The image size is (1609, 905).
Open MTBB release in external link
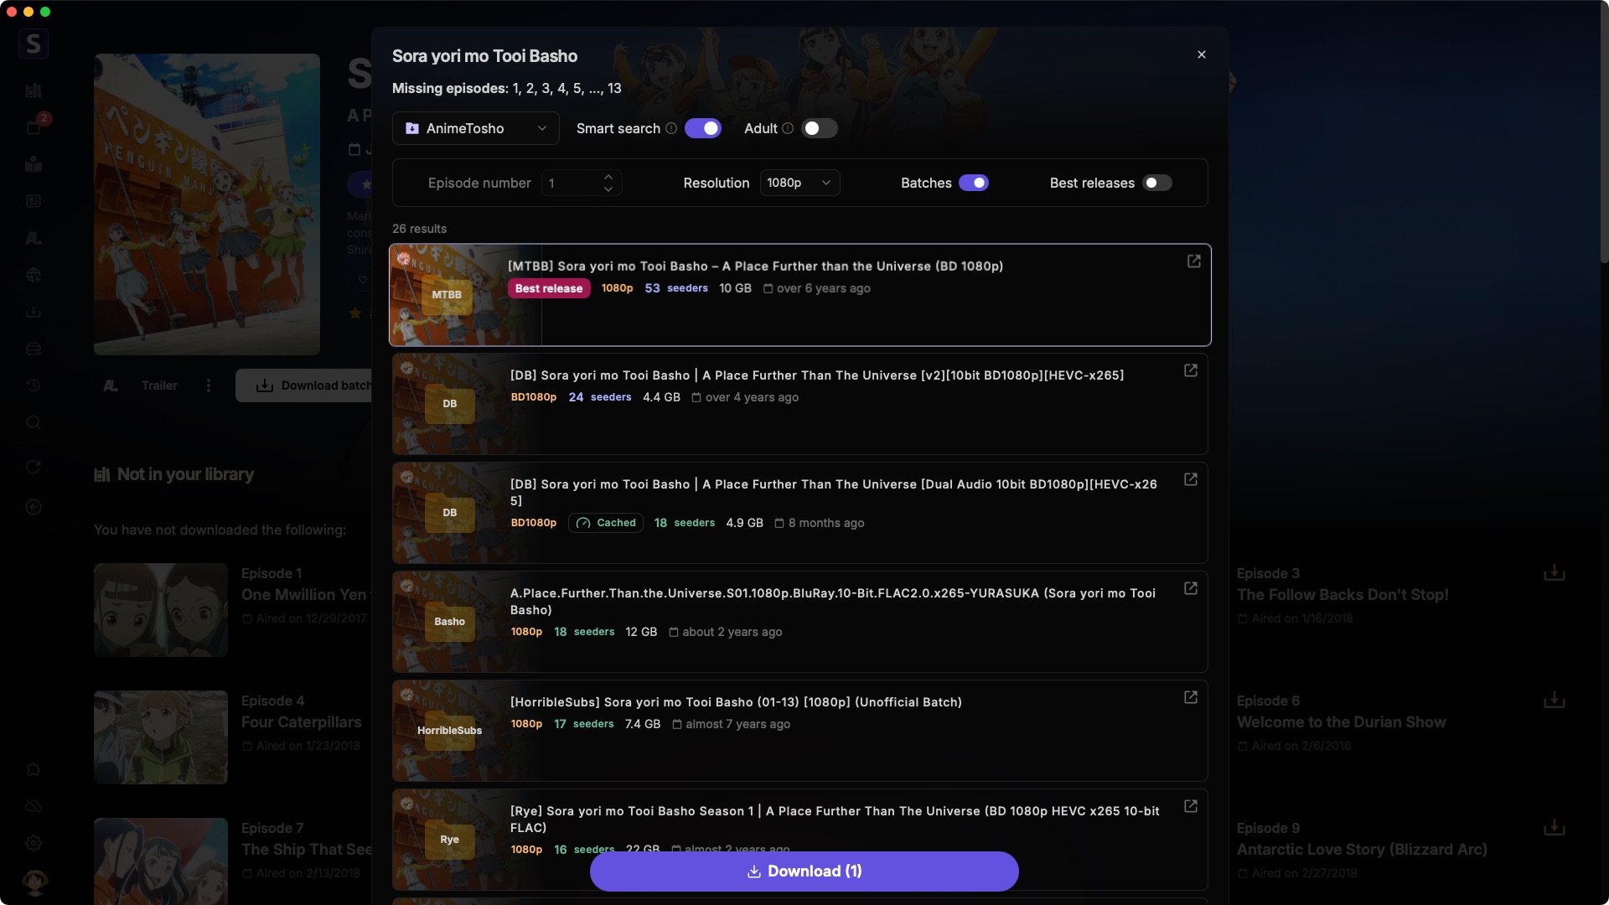pos(1193,261)
